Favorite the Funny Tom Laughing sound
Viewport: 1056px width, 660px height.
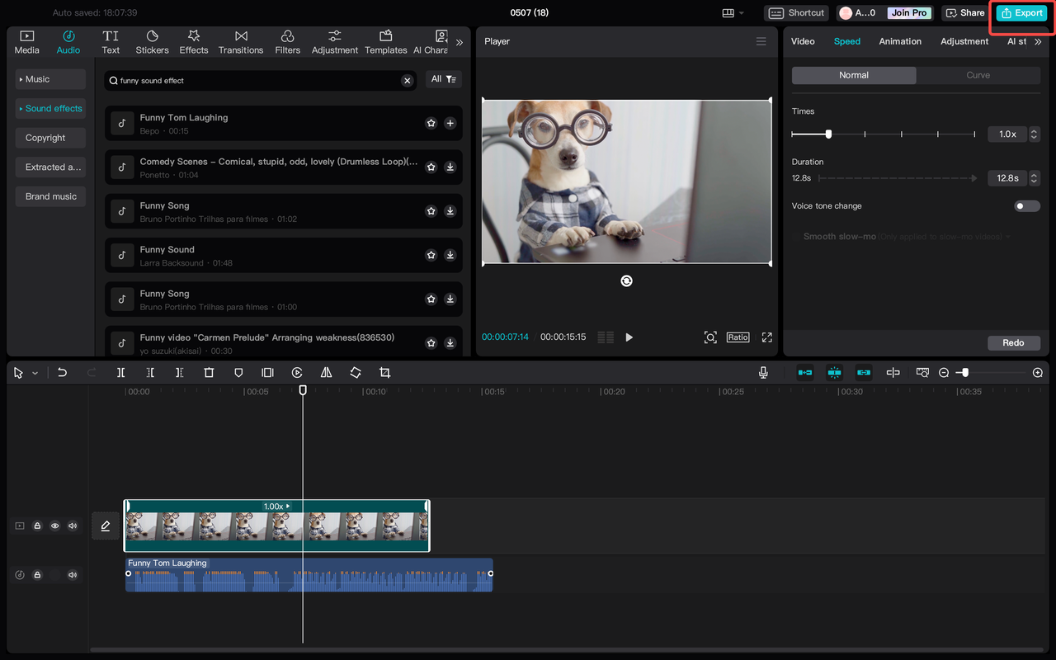point(431,123)
